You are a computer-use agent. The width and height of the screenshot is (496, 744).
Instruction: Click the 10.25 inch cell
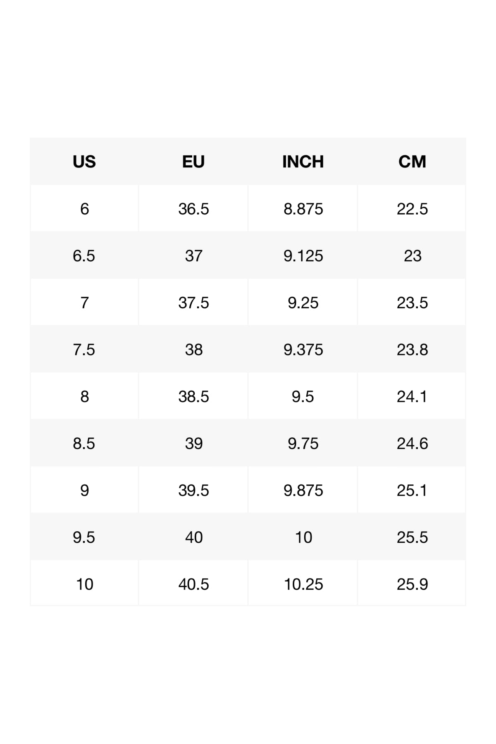303,584
